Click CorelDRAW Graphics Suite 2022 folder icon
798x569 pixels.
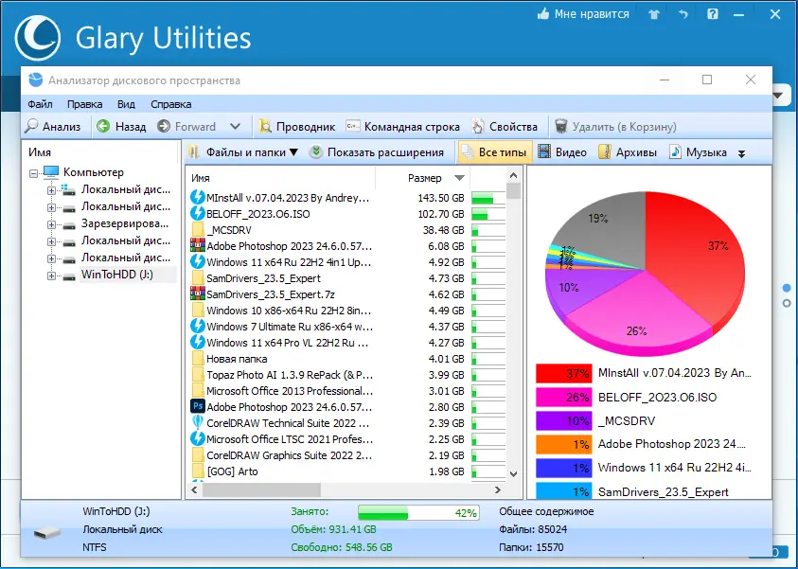(x=198, y=455)
